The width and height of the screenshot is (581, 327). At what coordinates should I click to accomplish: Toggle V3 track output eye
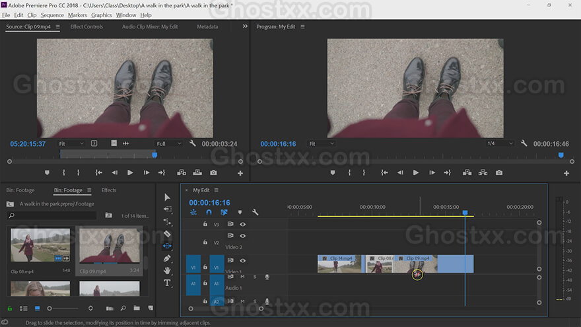click(x=243, y=225)
